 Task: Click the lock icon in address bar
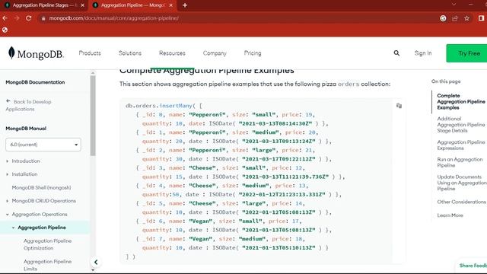[43, 18]
